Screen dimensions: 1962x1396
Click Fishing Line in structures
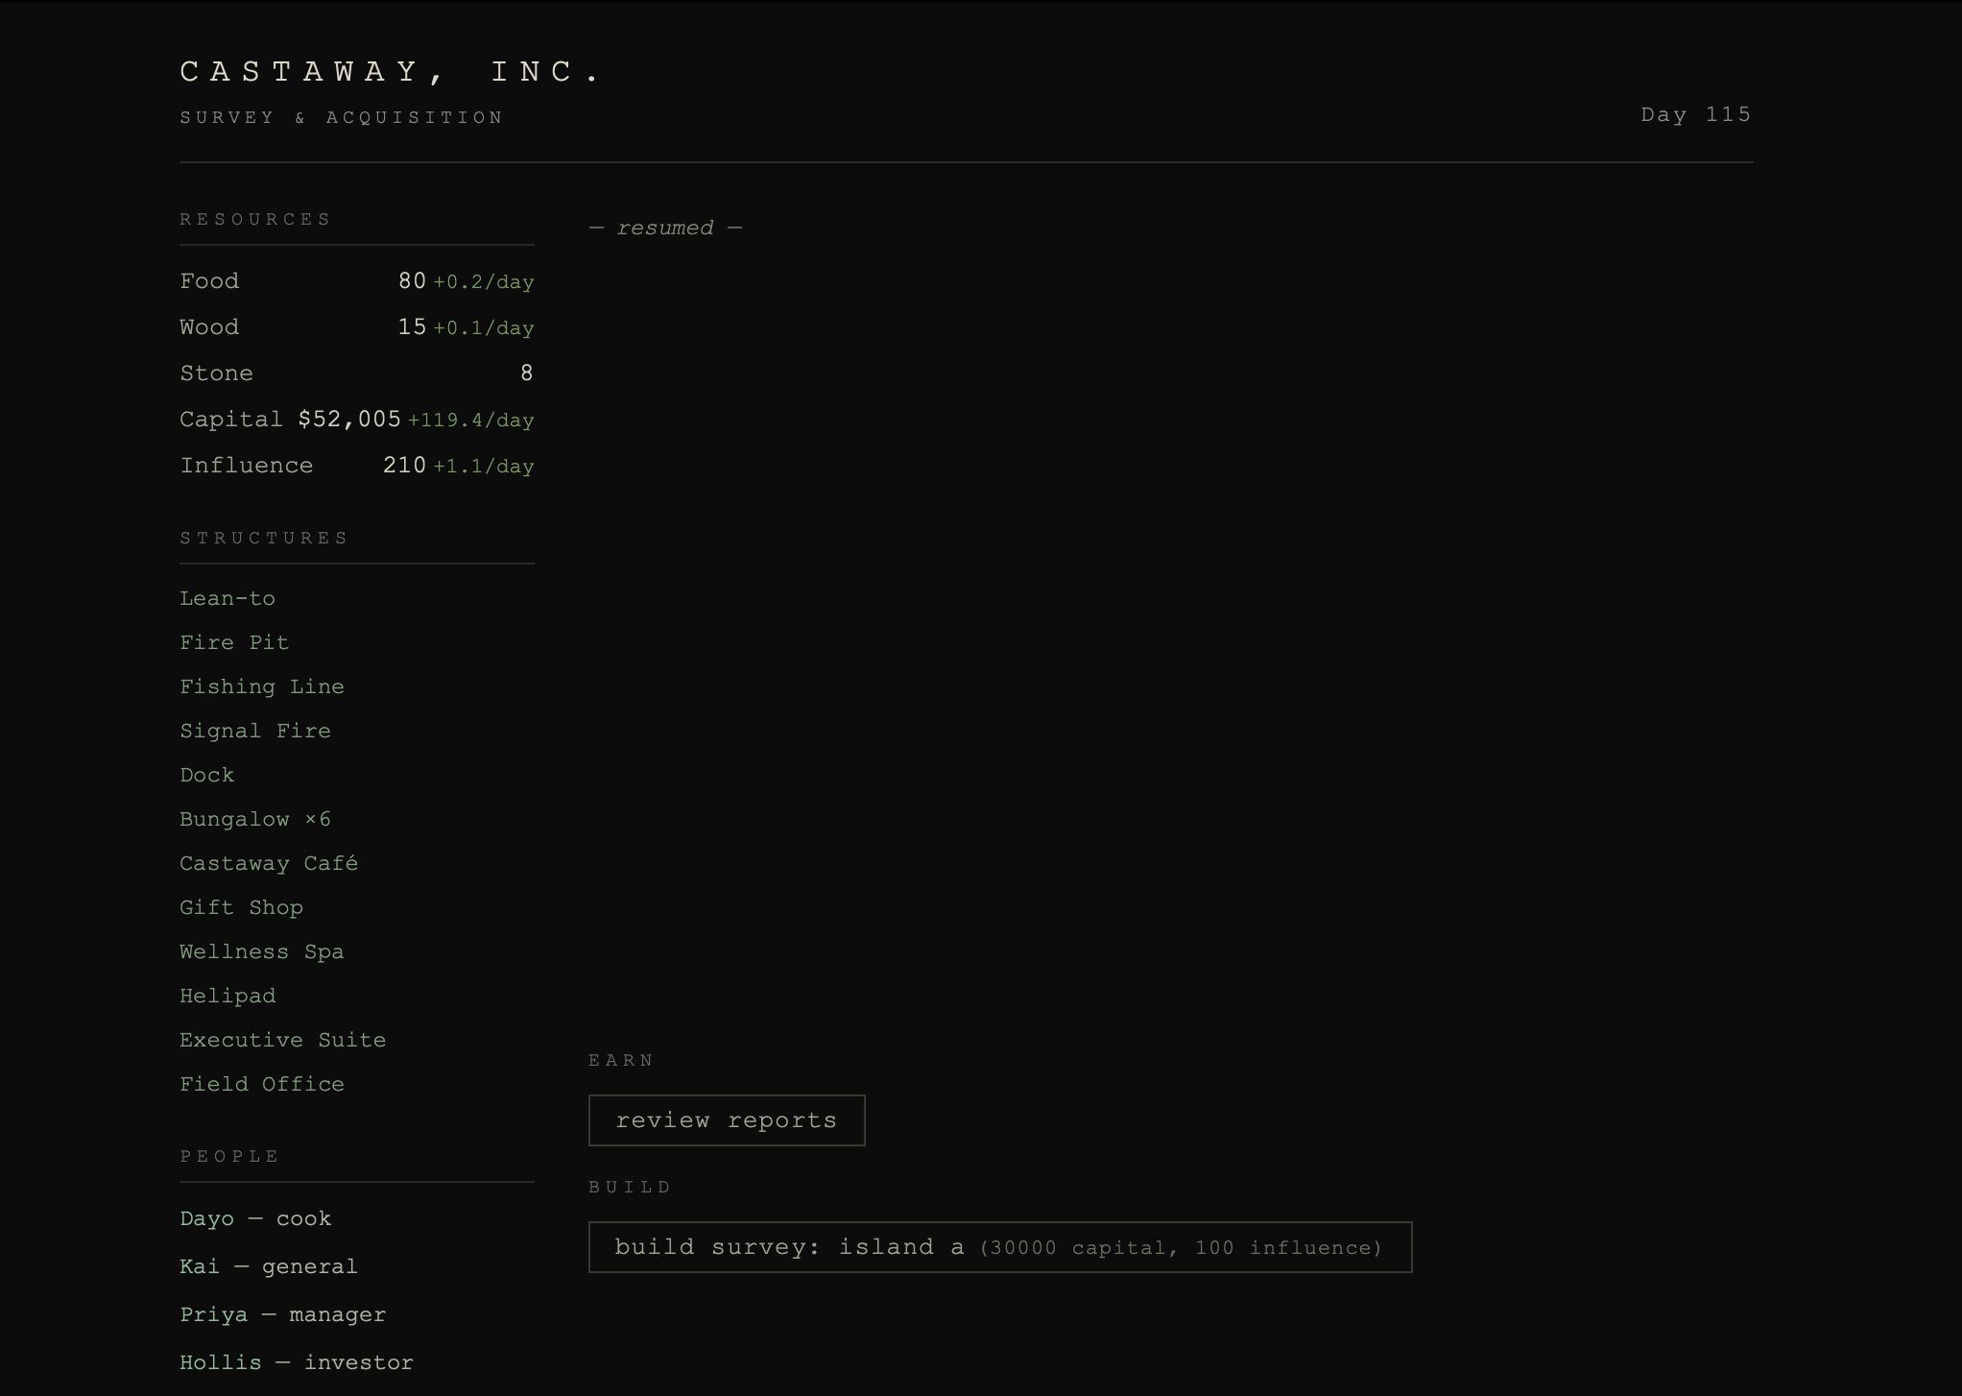pos(261,687)
